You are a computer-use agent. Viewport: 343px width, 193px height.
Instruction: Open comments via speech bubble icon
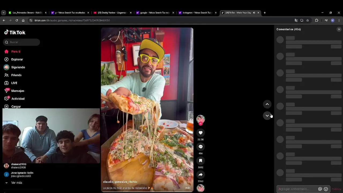pos(200,147)
